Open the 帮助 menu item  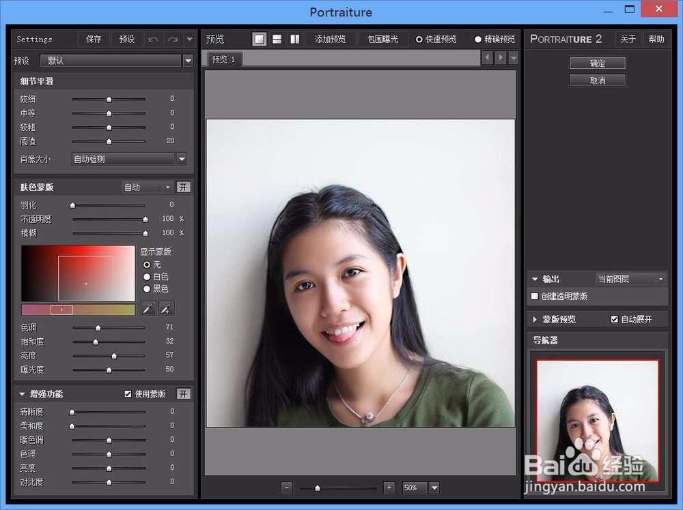pyautogui.click(x=656, y=39)
